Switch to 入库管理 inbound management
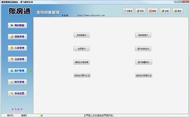 17,48
